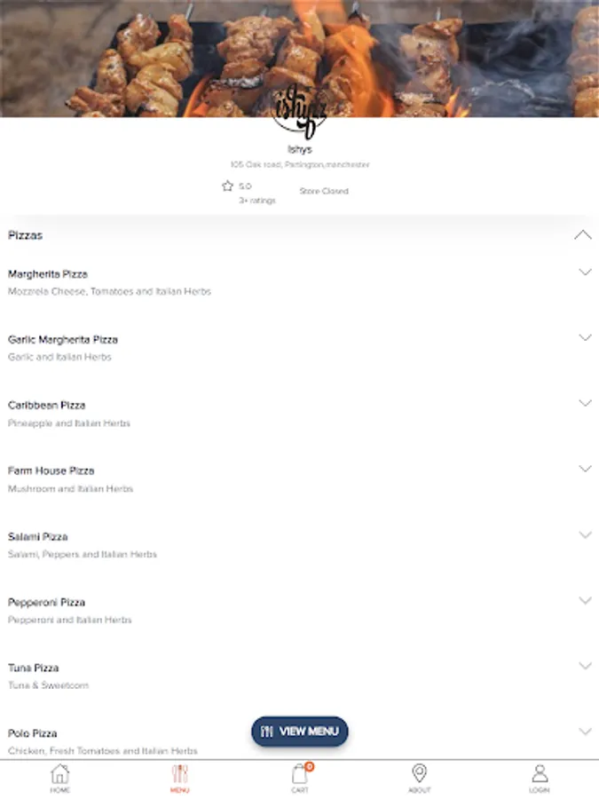Screen dimensions: 599x799
Task: Open the Polo Pizza item
Action: 300,741
